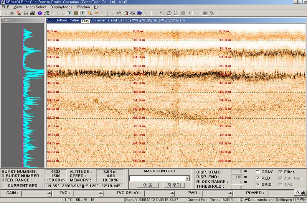Click the greyed satellite dish icon

(162, 13)
